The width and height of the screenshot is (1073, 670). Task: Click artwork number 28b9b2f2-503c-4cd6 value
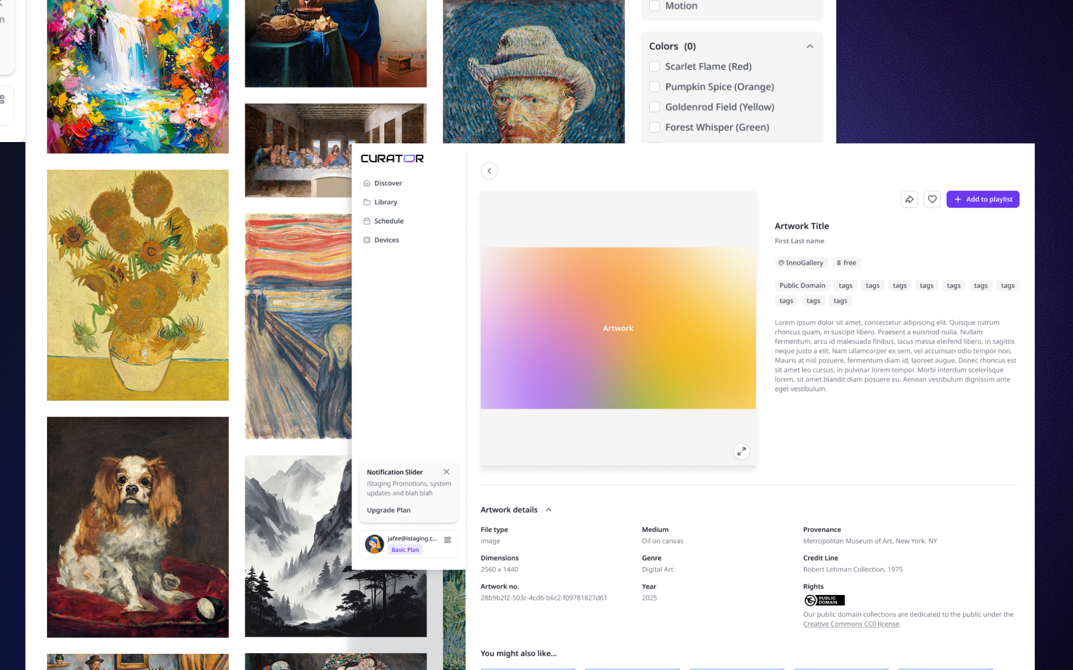(x=544, y=598)
